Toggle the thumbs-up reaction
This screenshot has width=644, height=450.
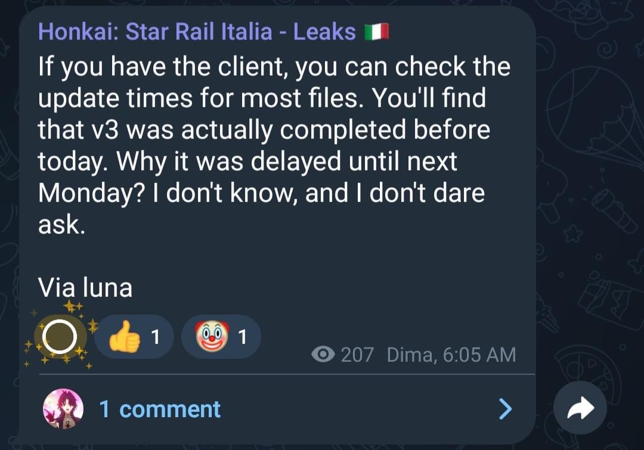point(125,338)
